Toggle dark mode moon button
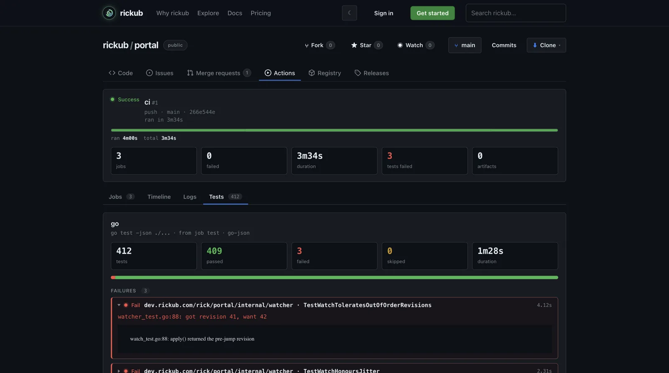 pos(350,13)
